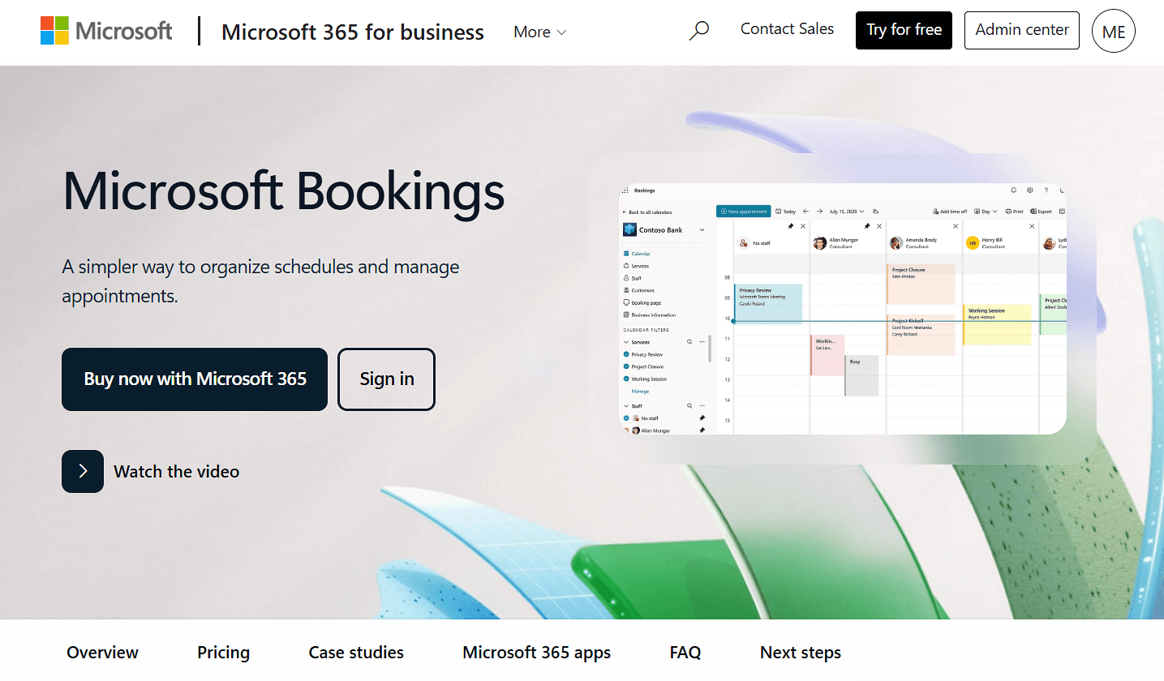Click pin icon on Allan Munger column
1164x681 pixels.
(x=867, y=226)
